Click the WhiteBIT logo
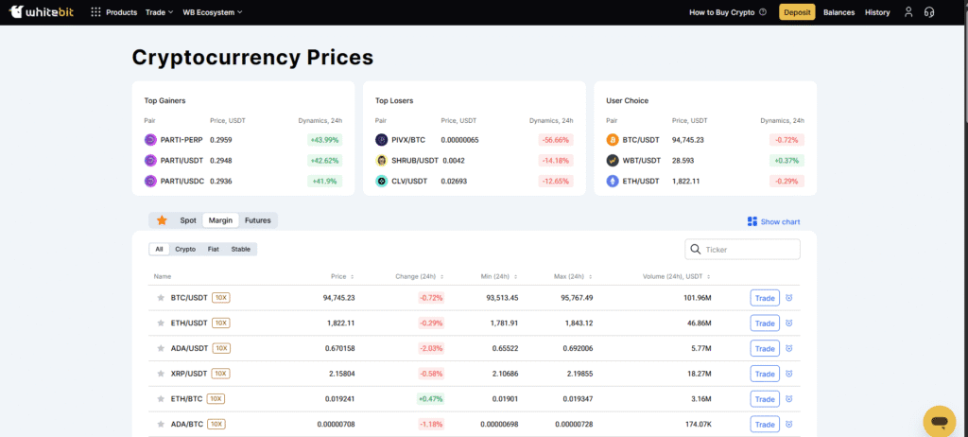Image resolution: width=968 pixels, height=437 pixels. coord(42,11)
